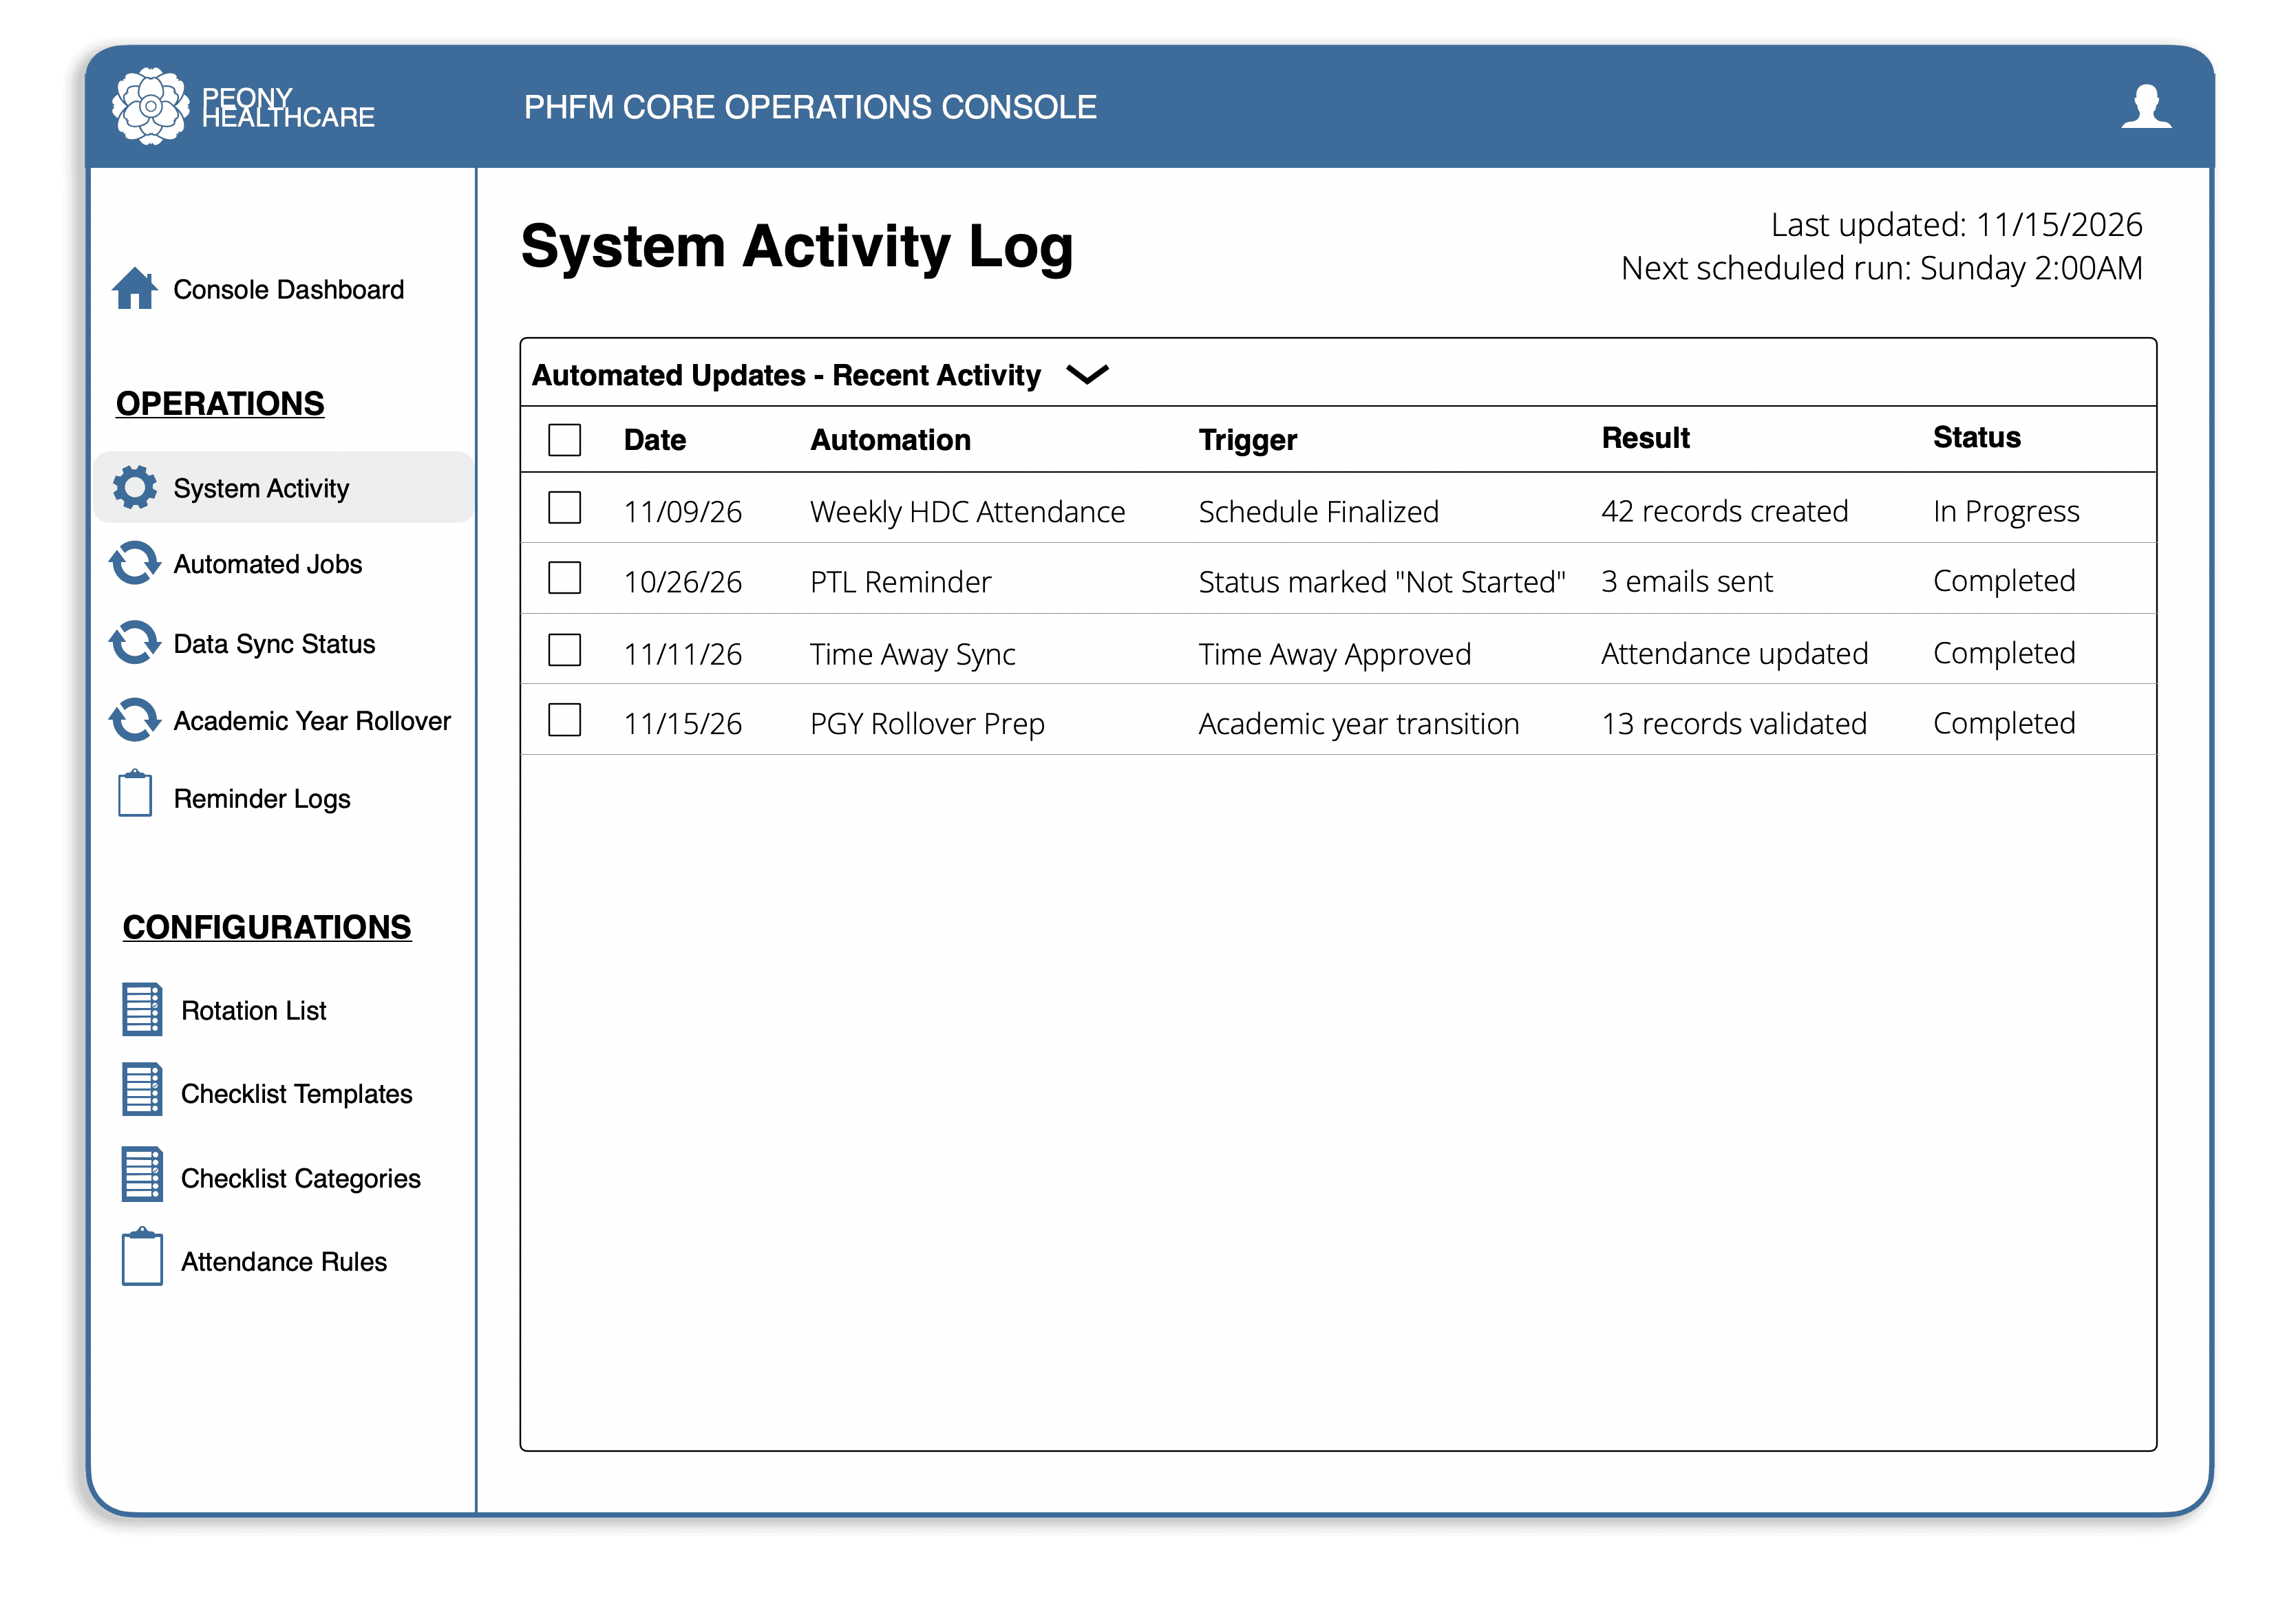2296x1599 pixels.
Task: Click the Checklist Templates list icon
Action: click(142, 1090)
